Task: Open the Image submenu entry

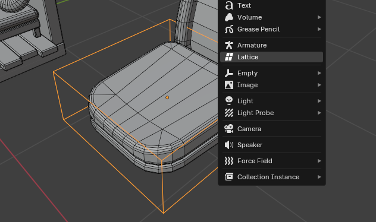Action: pos(271,85)
